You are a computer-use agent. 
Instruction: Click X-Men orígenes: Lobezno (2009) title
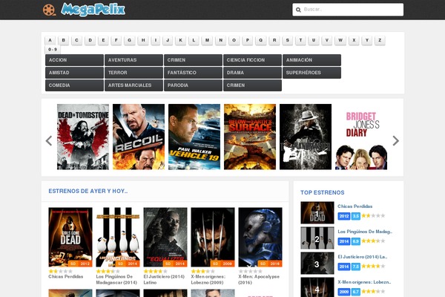tap(208, 279)
